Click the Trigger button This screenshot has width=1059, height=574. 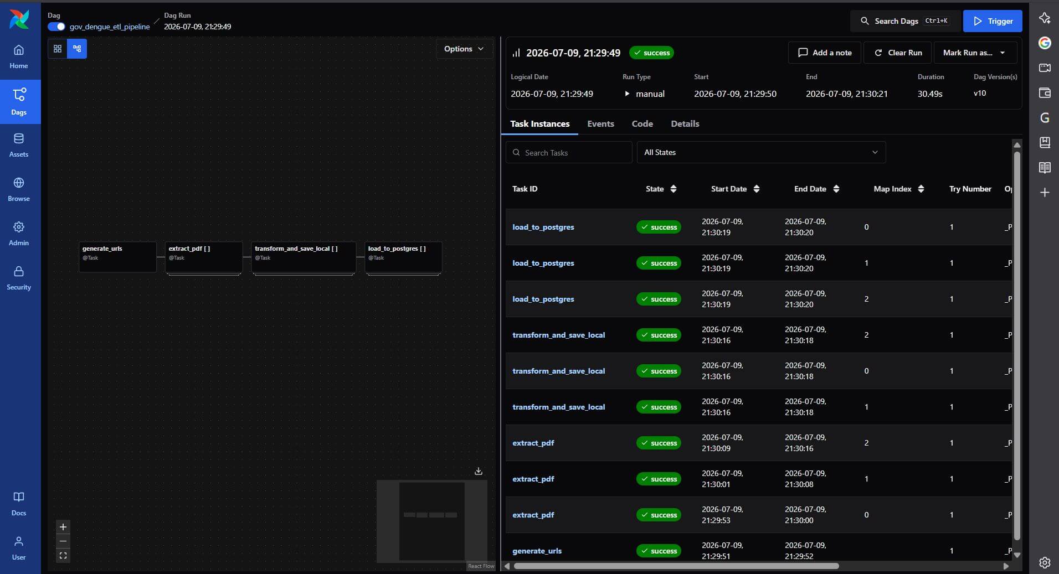[x=993, y=21]
